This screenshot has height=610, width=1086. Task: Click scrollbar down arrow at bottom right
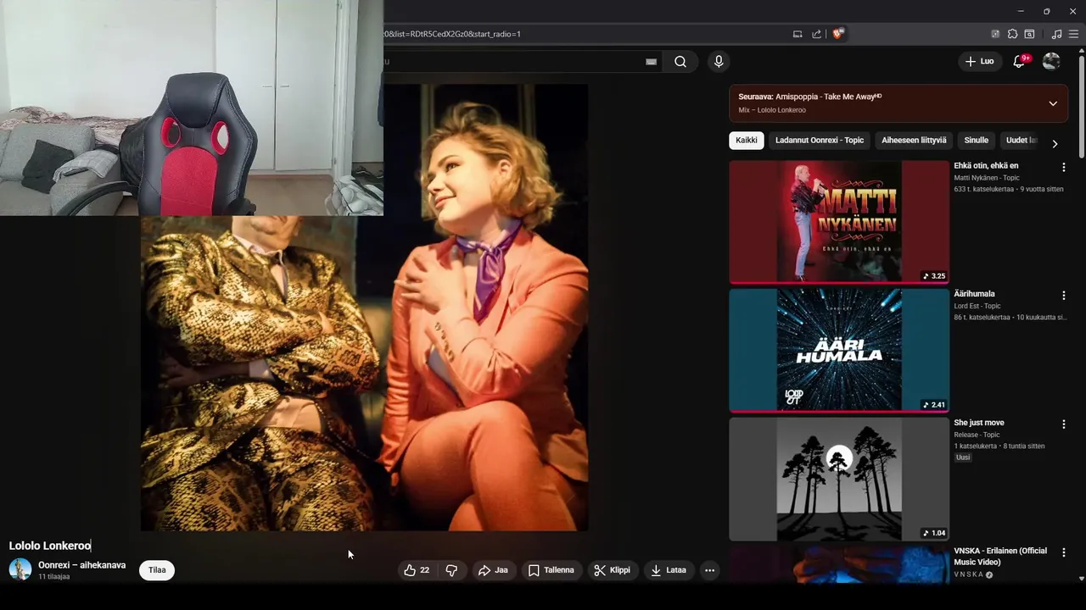point(1081,579)
